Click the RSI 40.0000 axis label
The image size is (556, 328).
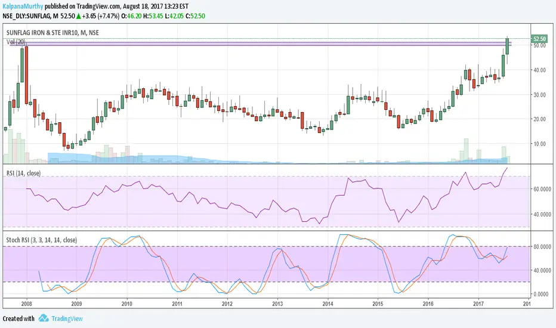[x=542, y=214]
